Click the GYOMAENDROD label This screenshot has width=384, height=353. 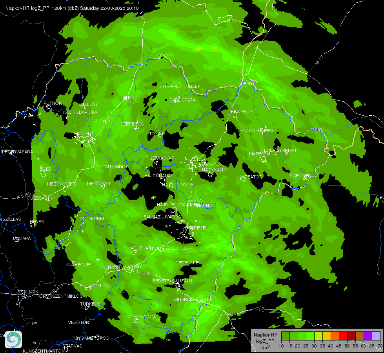(x=92, y=338)
